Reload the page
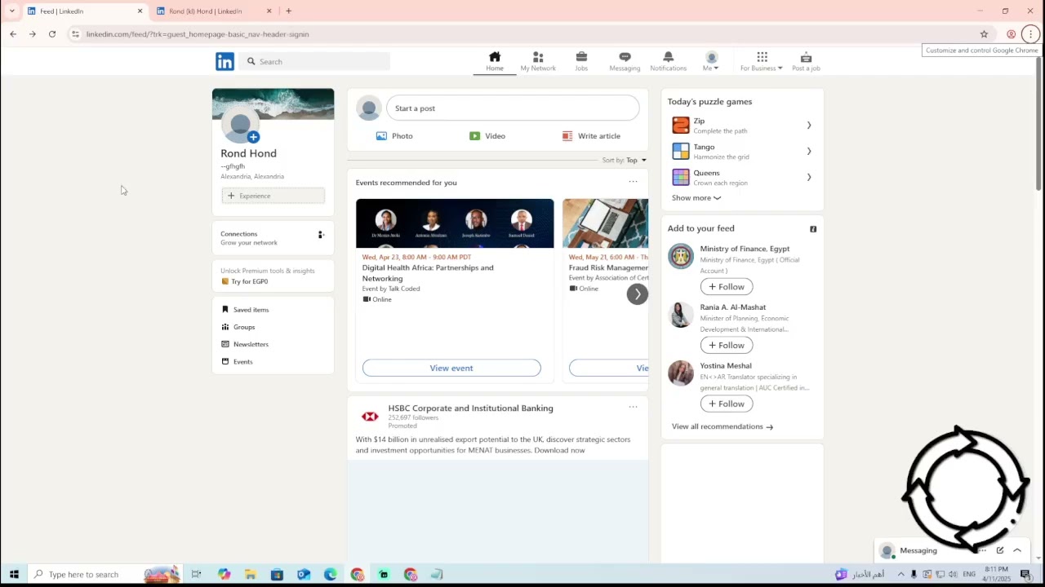This screenshot has width=1045, height=587. [52, 34]
